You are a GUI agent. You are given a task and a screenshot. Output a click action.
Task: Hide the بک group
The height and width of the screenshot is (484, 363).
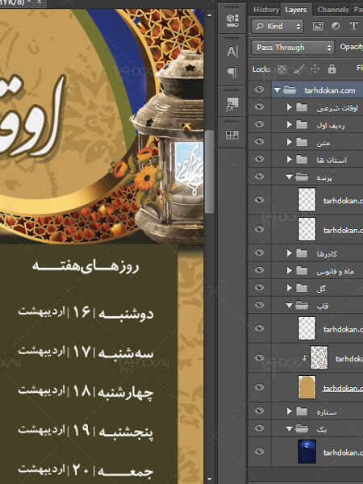coord(260,428)
